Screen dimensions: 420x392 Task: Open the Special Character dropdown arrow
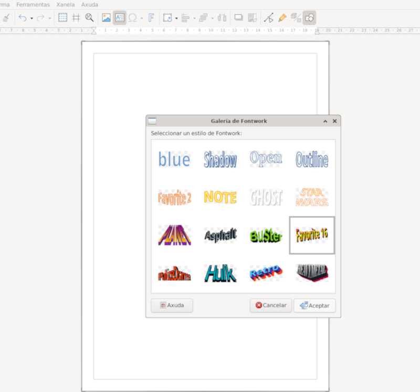[x=142, y=18]
